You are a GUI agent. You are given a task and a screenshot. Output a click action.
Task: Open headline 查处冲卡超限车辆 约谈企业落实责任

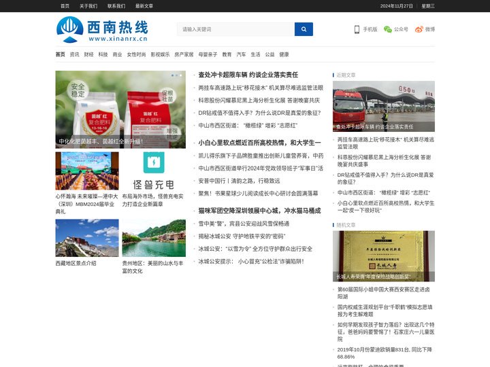click(248, 75)
